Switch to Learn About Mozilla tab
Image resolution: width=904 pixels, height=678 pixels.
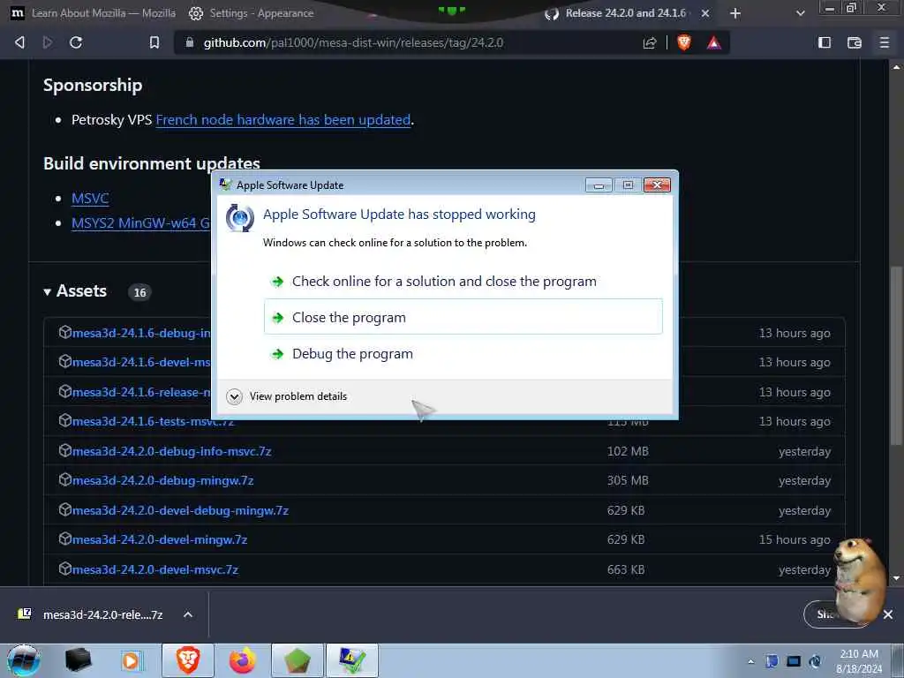click(94, 13)
